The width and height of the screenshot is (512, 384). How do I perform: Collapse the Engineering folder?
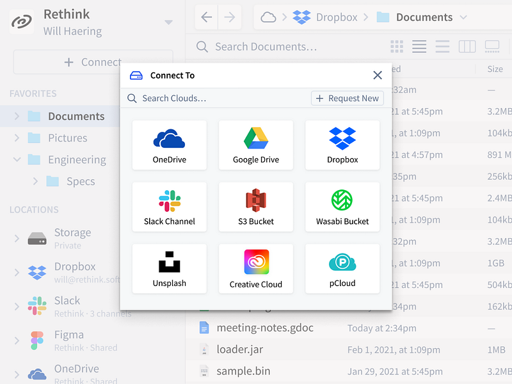pyautogui.click(x=17, y=159)
